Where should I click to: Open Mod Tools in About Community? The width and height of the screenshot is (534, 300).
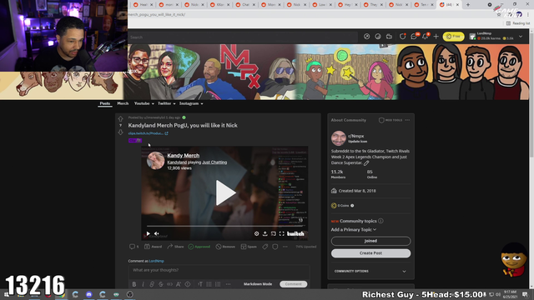click(390, 120)
